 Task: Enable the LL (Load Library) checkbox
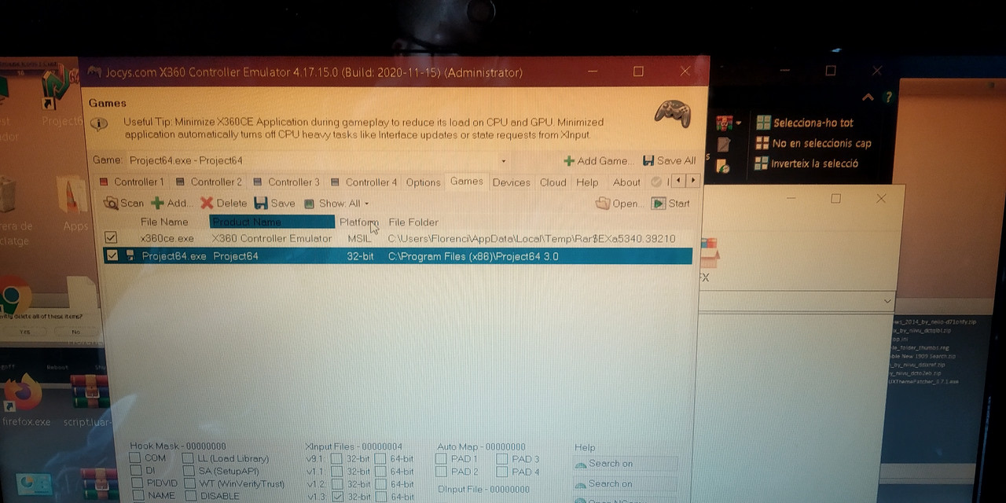click(x=189, y=458)
